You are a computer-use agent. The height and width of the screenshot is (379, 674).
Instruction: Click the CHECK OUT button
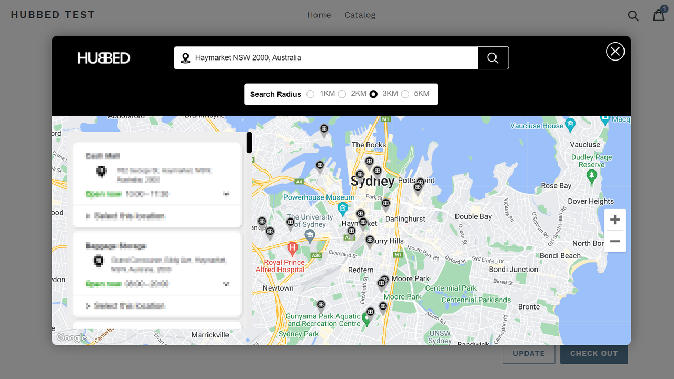594,353
